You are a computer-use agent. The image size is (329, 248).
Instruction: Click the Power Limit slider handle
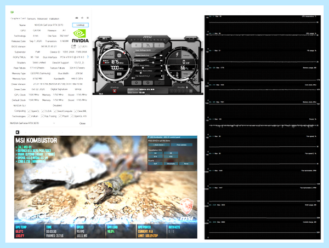point(155,57)
